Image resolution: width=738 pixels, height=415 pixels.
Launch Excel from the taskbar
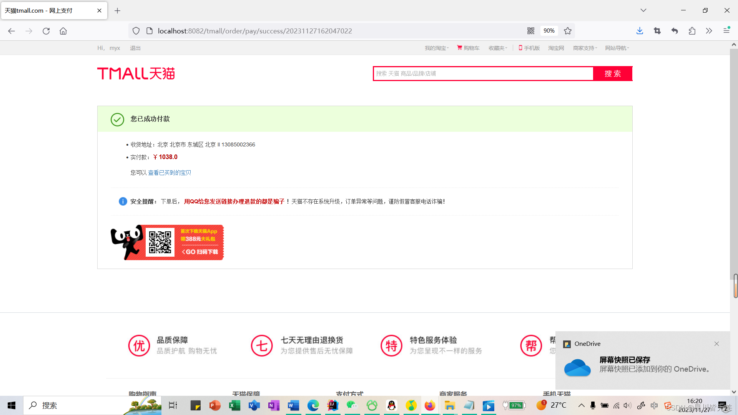[234, 405]
